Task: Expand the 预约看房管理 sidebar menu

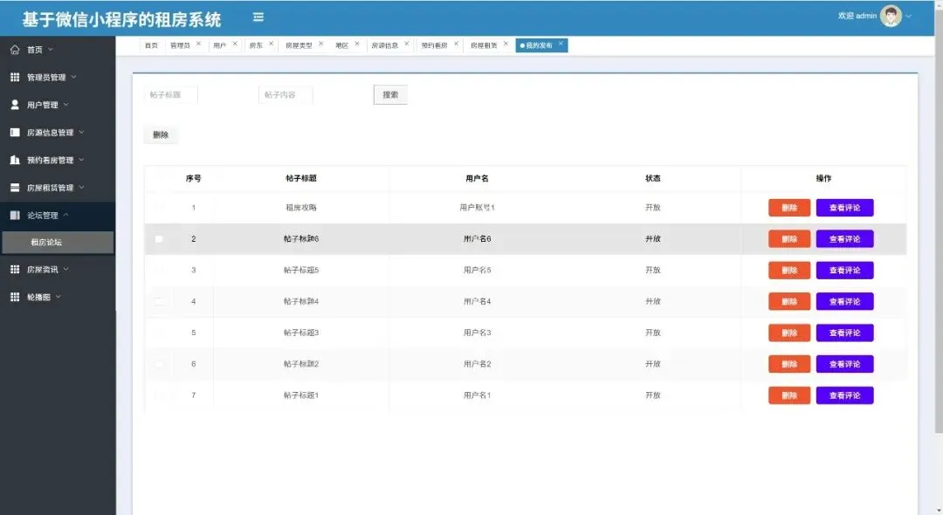Action: pos(82,160)
